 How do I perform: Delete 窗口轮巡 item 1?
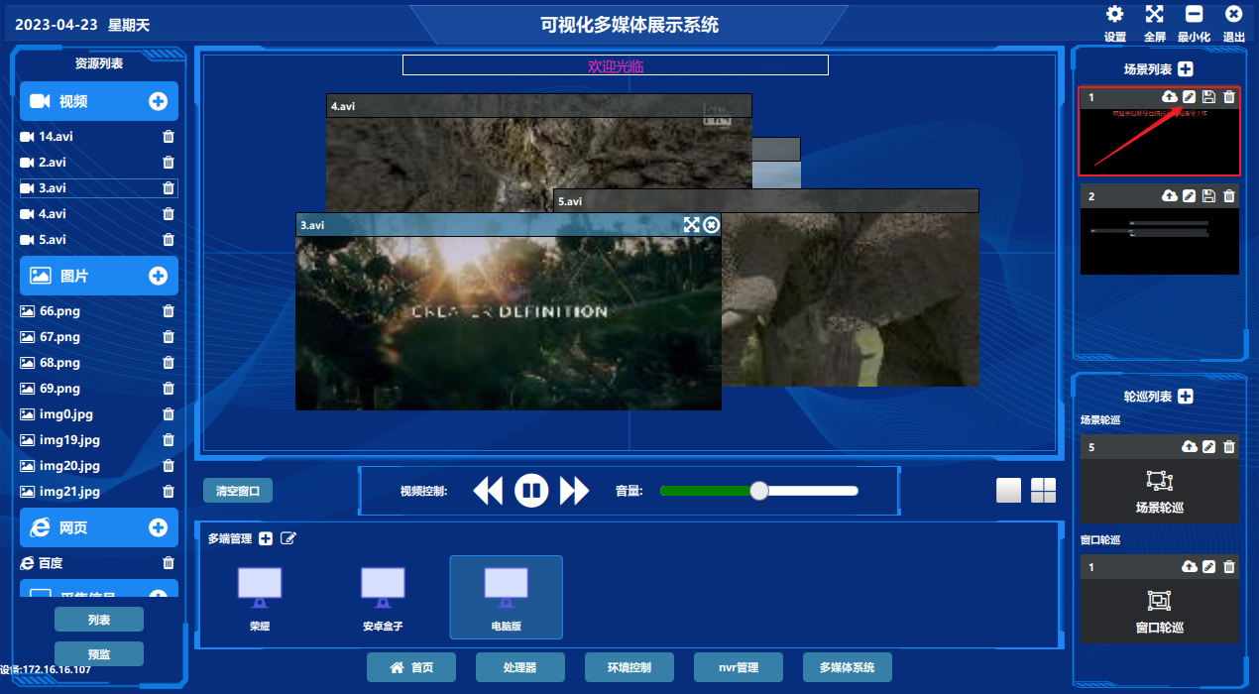pyautogui.click(x=1229, y=567)
